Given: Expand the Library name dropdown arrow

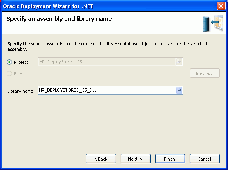Looking at the screenshot, I should click(179, 91).
